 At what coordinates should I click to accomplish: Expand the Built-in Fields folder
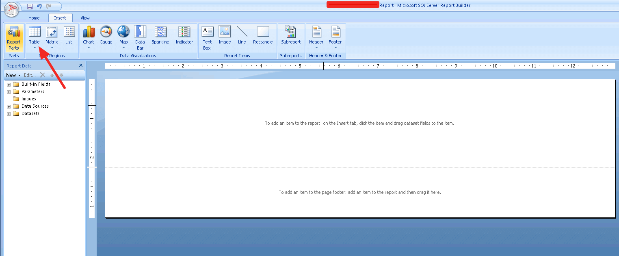9,85
